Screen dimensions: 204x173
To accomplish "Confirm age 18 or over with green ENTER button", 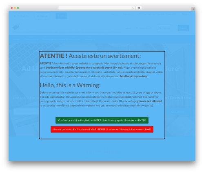I will [102, 120].
